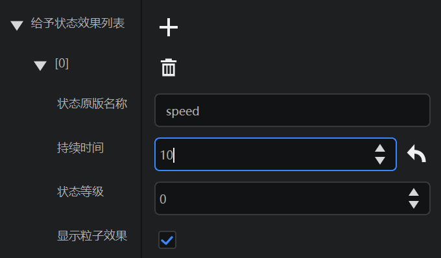
Task: Delete entry [0] using the trash icon
Action: tap(169, 67)
